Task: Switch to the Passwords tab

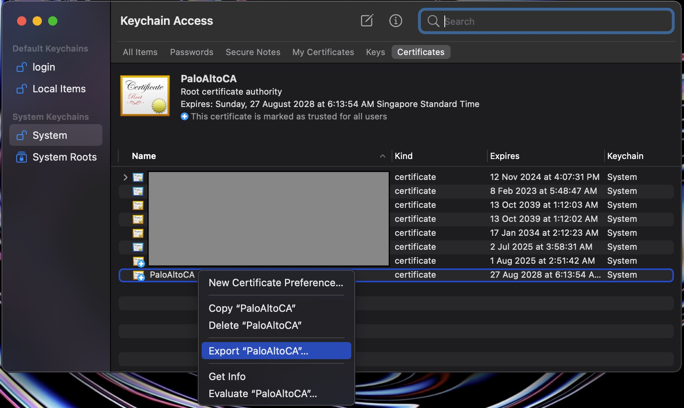Action: tap(192, 52)
